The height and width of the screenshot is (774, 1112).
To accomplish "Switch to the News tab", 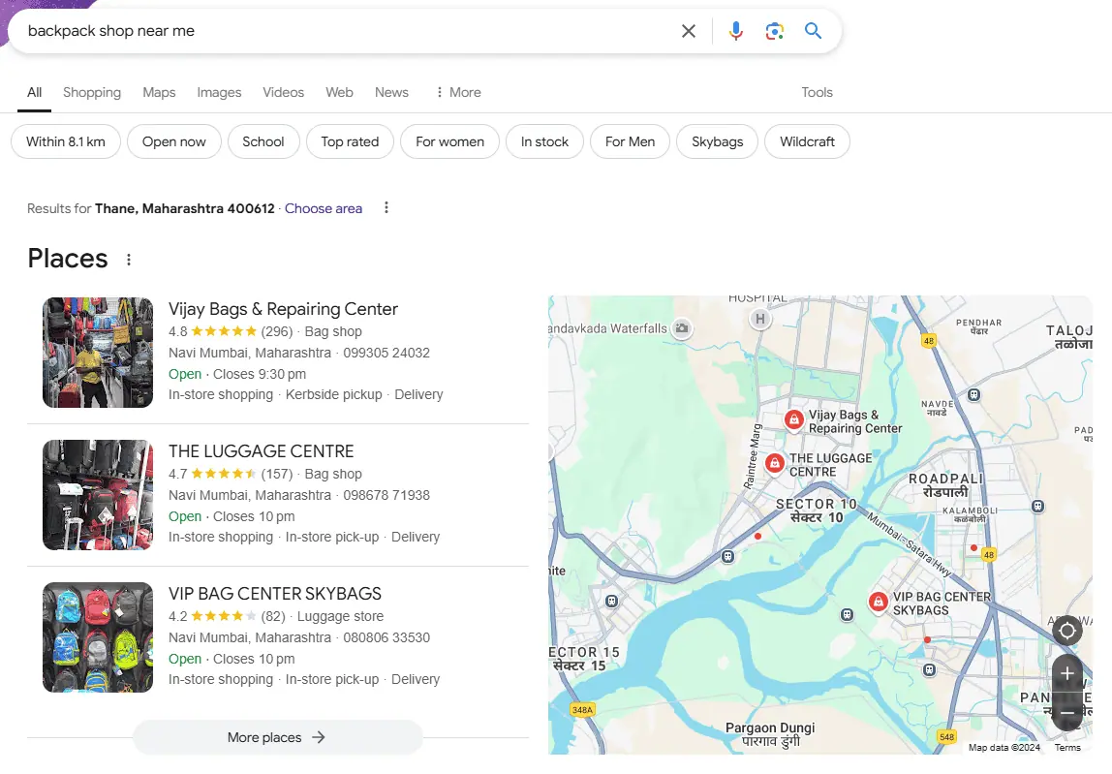I will tap(391, 92).
